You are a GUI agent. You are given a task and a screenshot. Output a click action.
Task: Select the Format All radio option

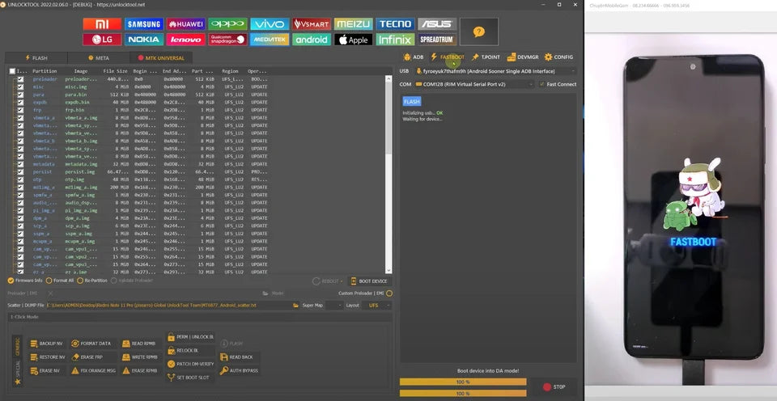pyautogui.click(x=49, y=281)
